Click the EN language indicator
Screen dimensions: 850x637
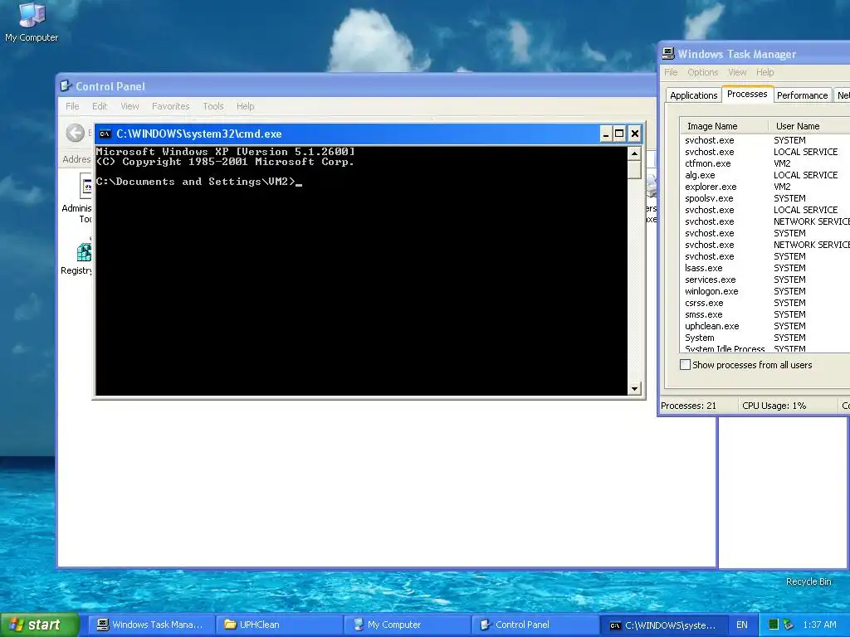[741, 625]
